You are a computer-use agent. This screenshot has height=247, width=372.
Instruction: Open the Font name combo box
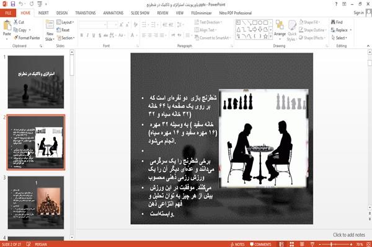(93, 24)
